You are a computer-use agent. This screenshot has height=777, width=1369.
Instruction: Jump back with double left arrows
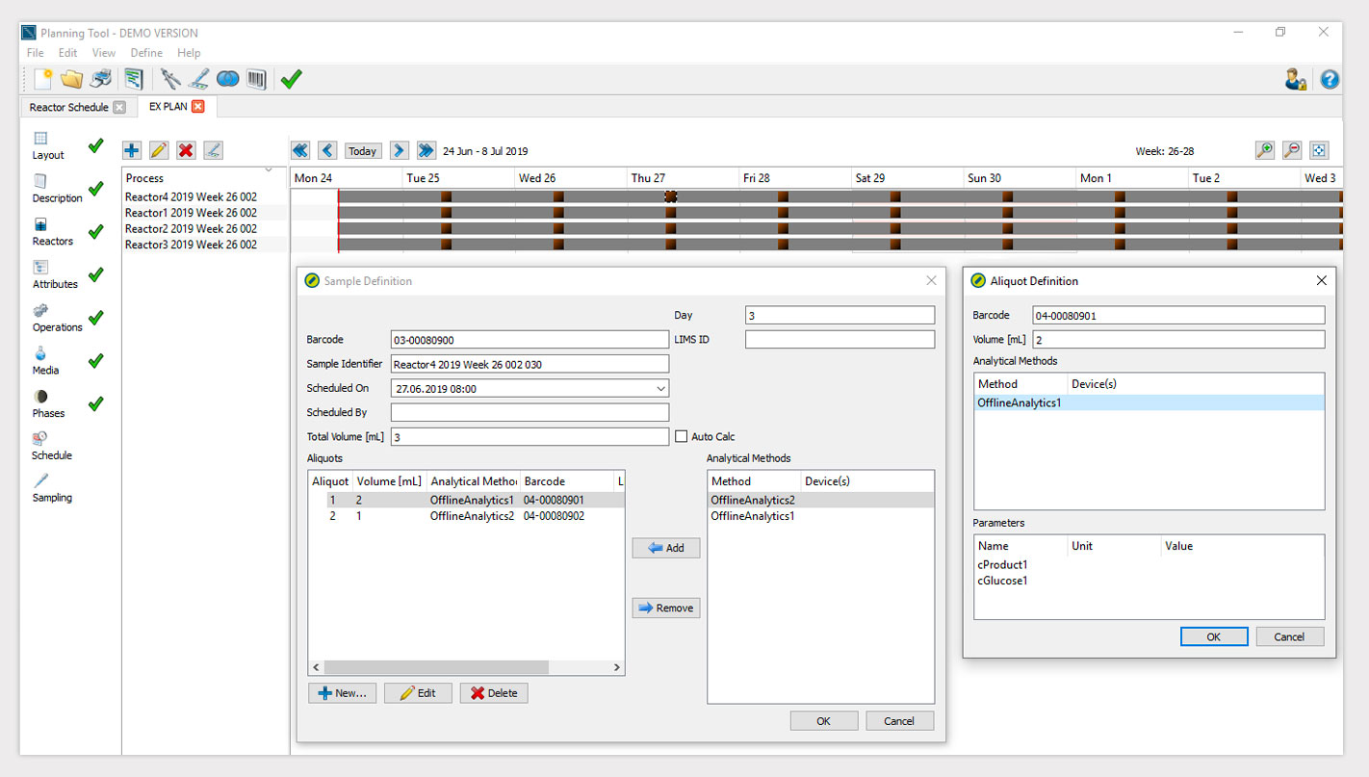pos(300,150)
